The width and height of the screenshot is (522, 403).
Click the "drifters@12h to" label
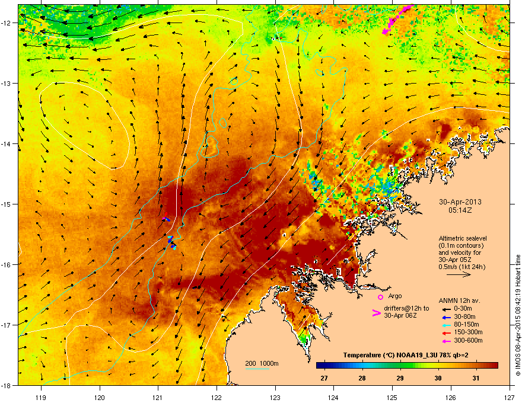(x=406, y=308)
